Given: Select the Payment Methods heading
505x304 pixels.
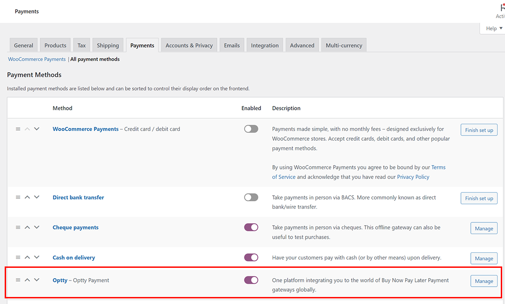Looking at the screenshot, I should (x=34, y=75).
